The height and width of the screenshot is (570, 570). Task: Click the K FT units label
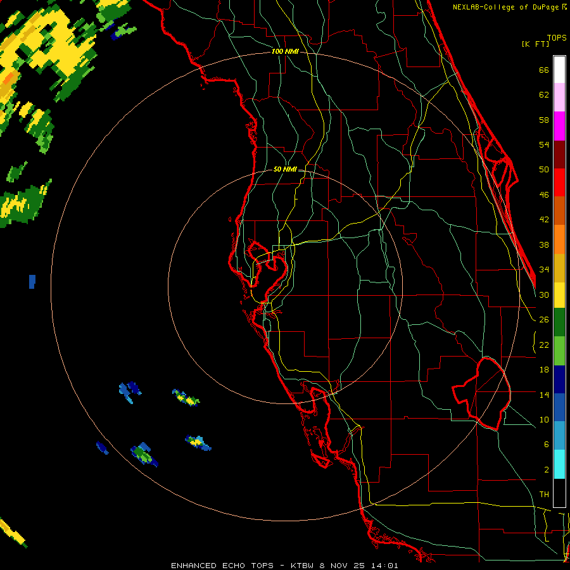[535, 44]
